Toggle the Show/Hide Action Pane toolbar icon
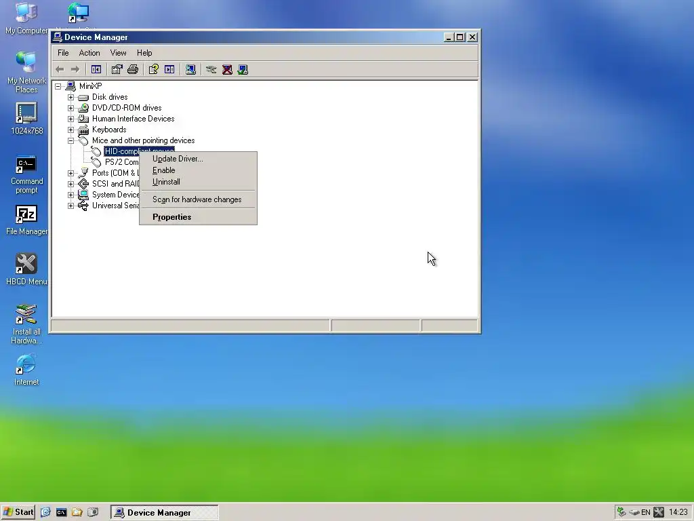 click(x=169, y=70)
